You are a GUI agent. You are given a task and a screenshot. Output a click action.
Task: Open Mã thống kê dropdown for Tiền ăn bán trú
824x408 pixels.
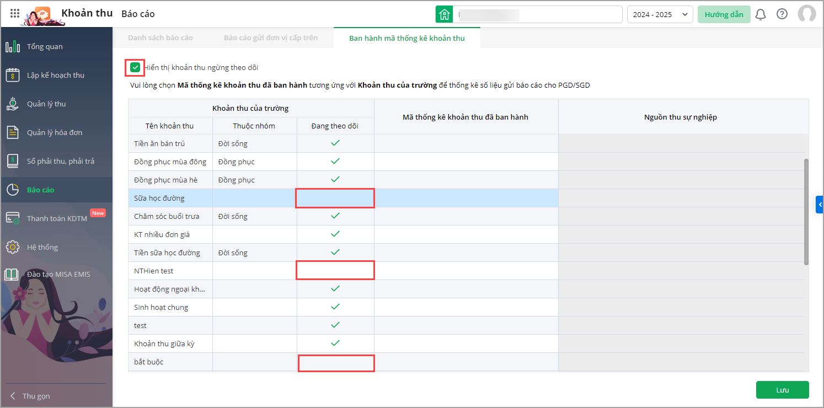point(466,143)
